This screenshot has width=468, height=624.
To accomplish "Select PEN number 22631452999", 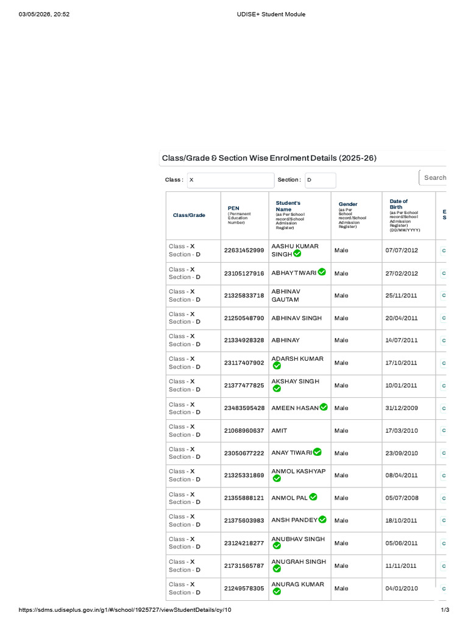I will (x=244, y=250).
